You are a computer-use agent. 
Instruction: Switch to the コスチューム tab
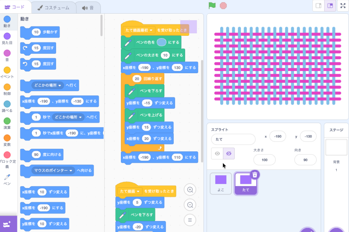[x=53, y=7]
